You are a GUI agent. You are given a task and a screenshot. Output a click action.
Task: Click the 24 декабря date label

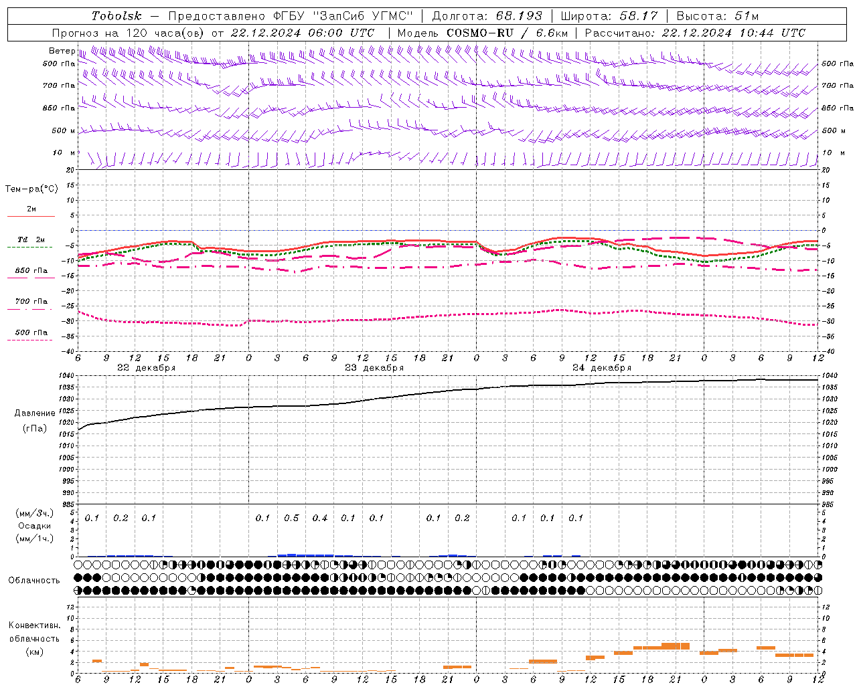(x=602, y=368)
